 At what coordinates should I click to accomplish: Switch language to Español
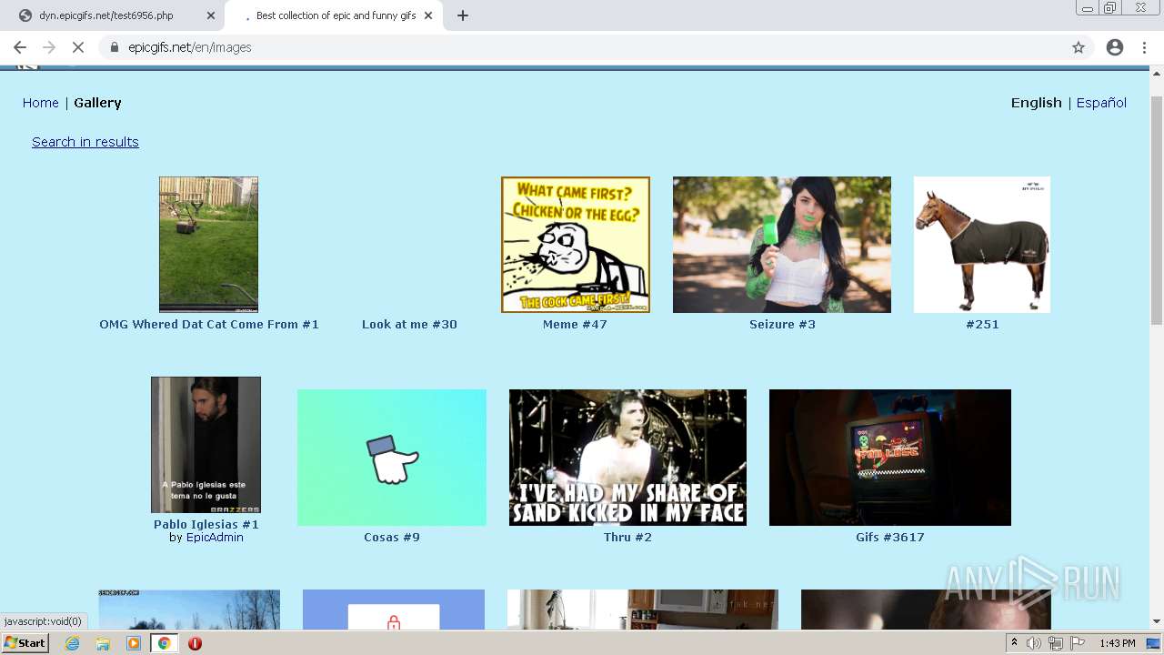[1101, 103]
